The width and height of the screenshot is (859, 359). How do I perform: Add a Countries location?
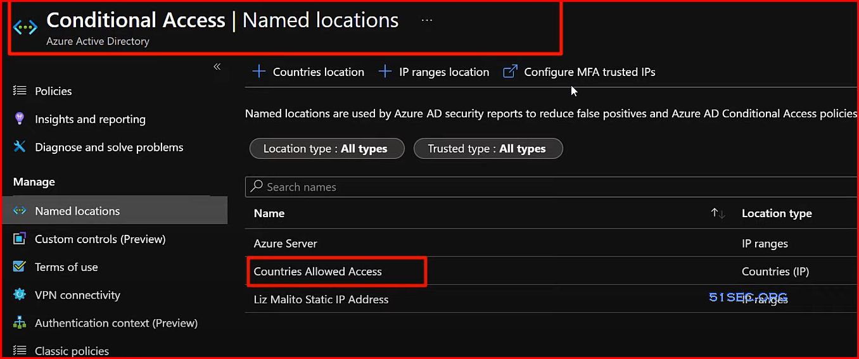point(319,72)
